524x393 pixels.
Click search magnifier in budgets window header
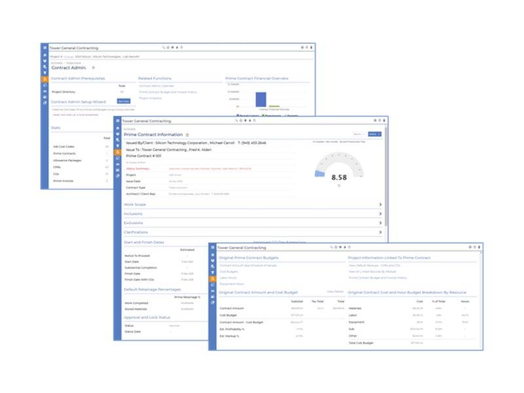click(x=331, y=247)
